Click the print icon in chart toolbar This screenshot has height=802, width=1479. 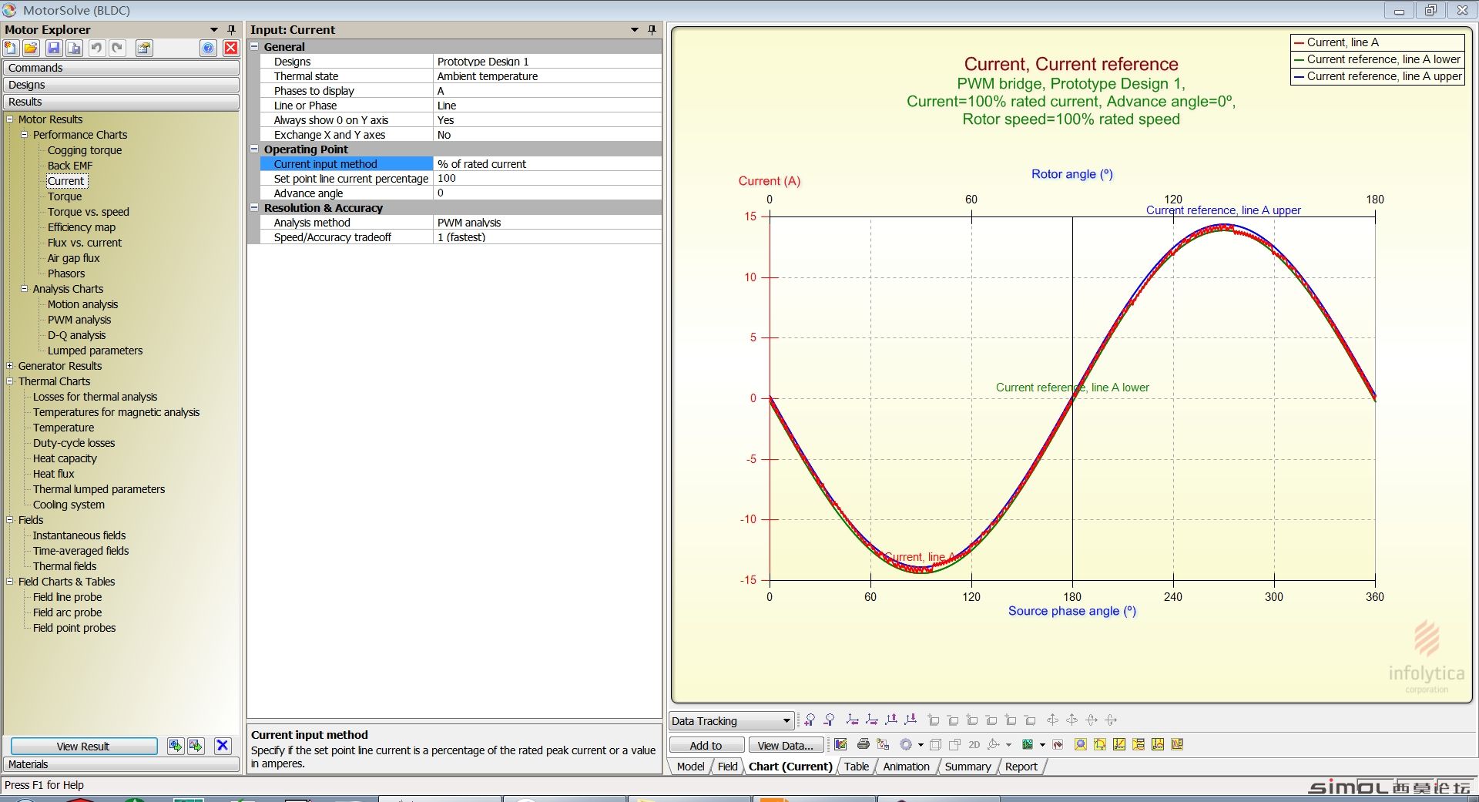tap(863, 744)
